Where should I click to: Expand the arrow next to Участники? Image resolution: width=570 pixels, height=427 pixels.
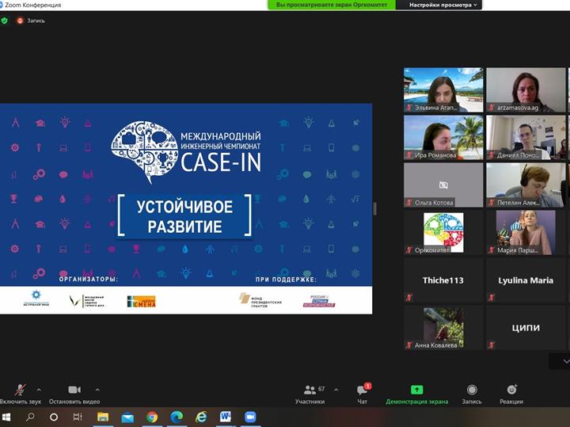tap(336, 390)
